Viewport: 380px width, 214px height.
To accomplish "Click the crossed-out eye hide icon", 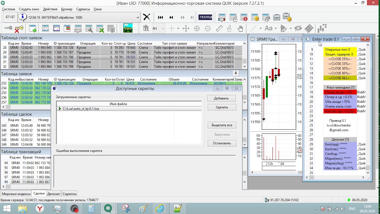I will pyautogui.click(x=298, y=29).
